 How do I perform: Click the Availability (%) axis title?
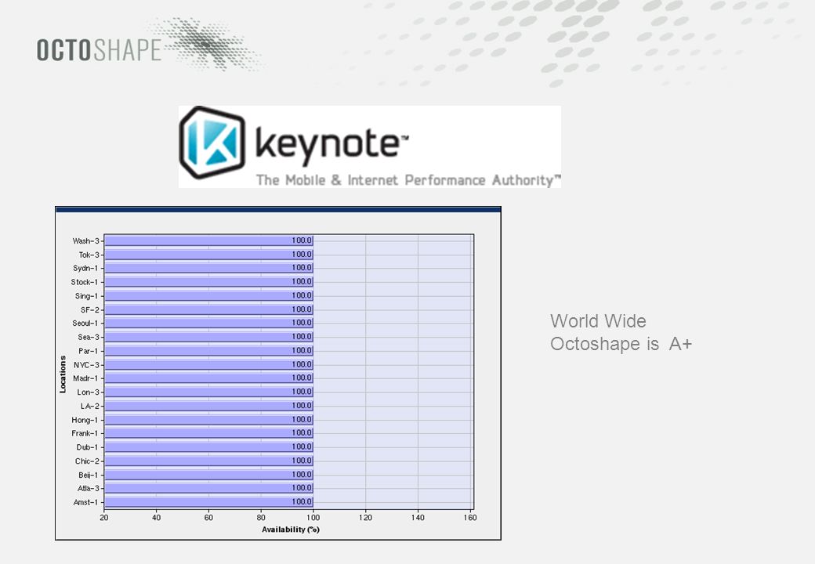point(291,530)
